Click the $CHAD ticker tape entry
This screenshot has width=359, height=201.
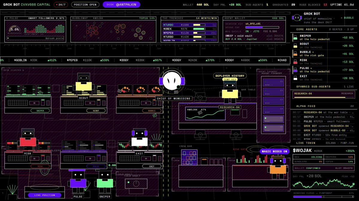tap(282, 60)
